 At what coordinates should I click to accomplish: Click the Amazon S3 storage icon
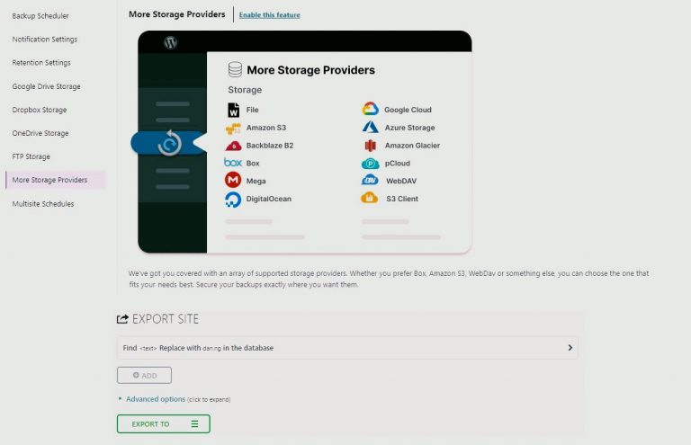233,128
